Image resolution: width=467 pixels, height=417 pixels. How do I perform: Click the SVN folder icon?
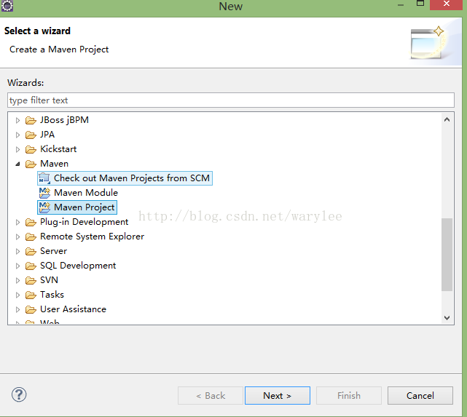pos(31,280)
